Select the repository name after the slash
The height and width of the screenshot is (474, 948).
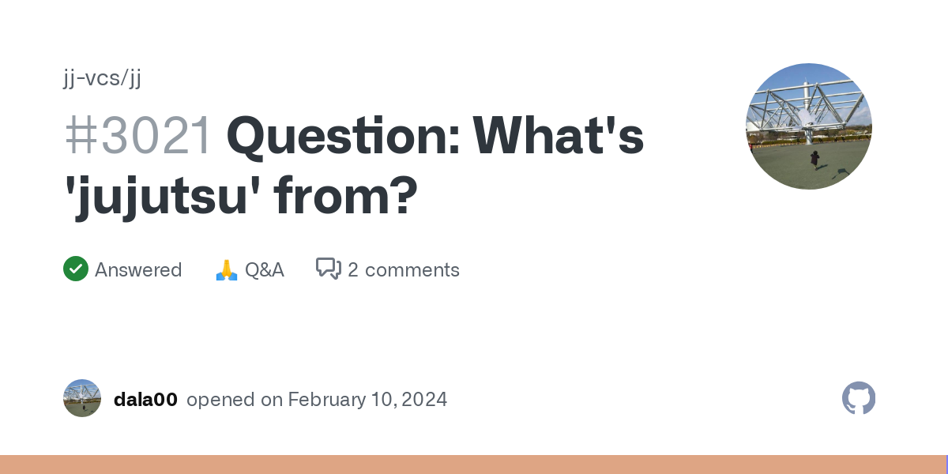(134, 77)
